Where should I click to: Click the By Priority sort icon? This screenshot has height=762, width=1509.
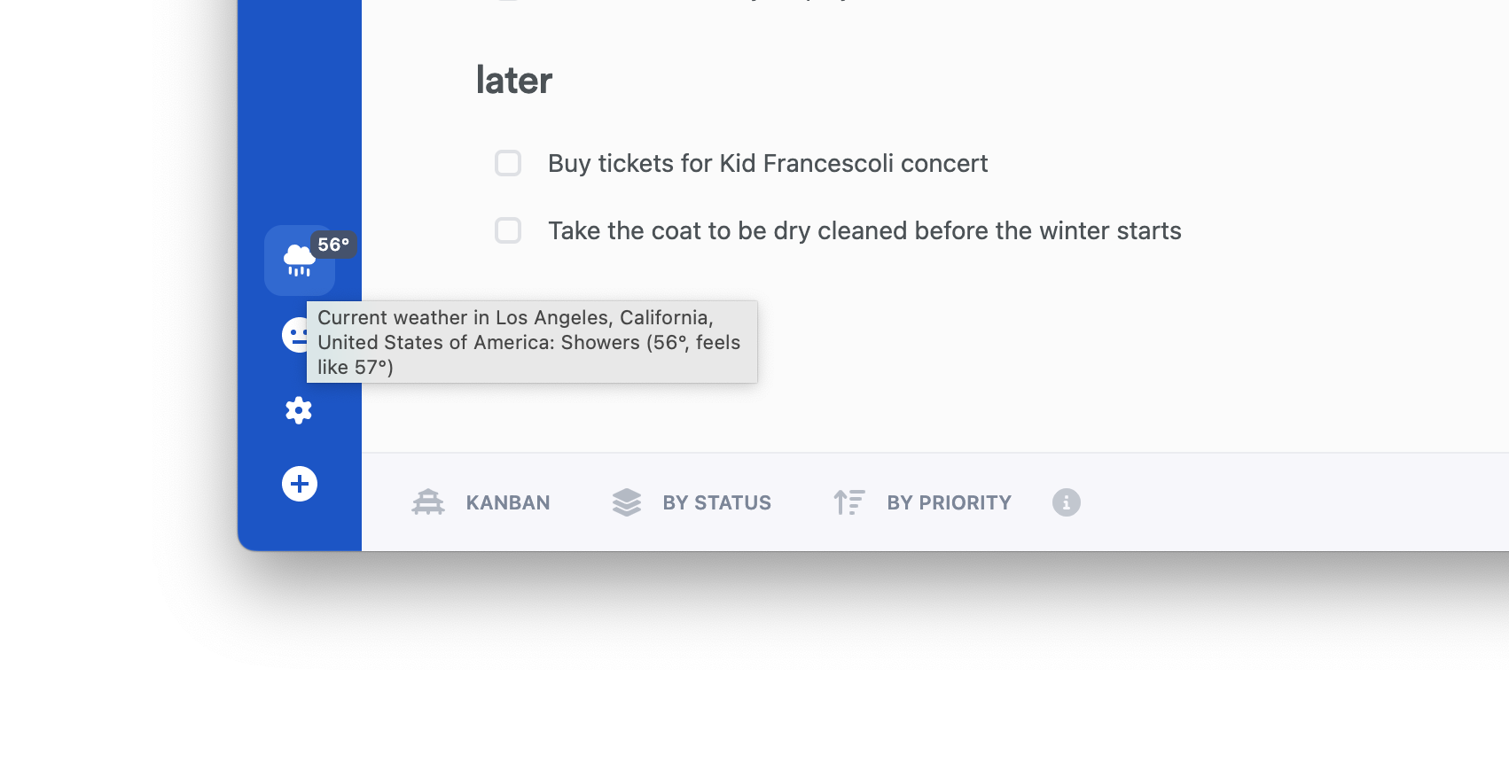point(848,502)
